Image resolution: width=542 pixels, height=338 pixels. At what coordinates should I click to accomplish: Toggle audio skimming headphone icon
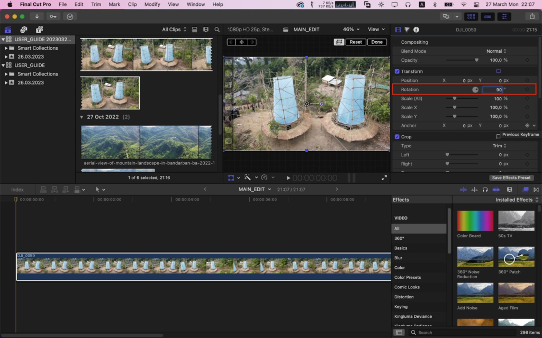pyautogui.click(x=485, y=190)
